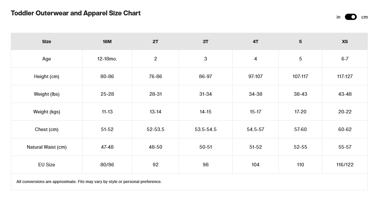Click the 'in' unit label
This screenshot has width=377, height=201.
coord(338,17)
